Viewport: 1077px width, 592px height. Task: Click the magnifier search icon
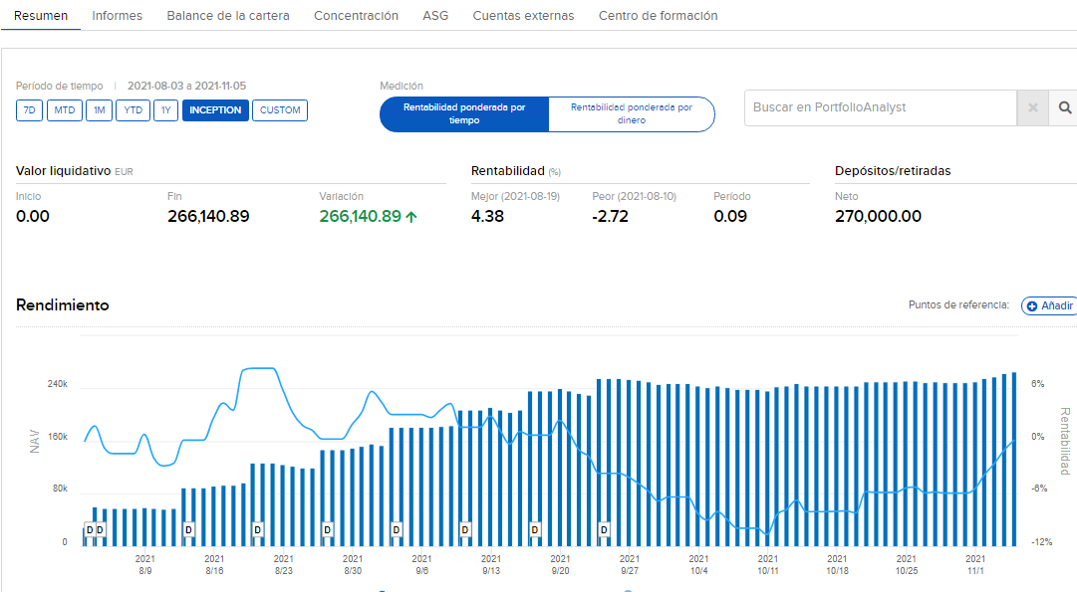click(x=1063, y=108)
